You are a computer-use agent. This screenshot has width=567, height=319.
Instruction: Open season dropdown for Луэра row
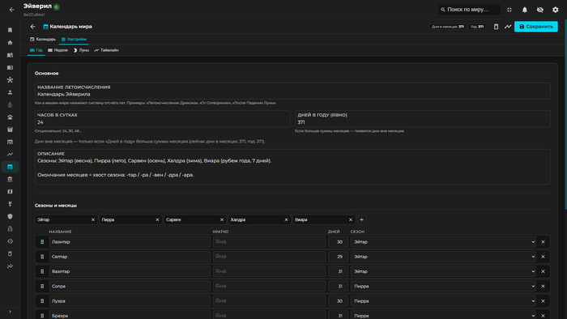point(443,301)
